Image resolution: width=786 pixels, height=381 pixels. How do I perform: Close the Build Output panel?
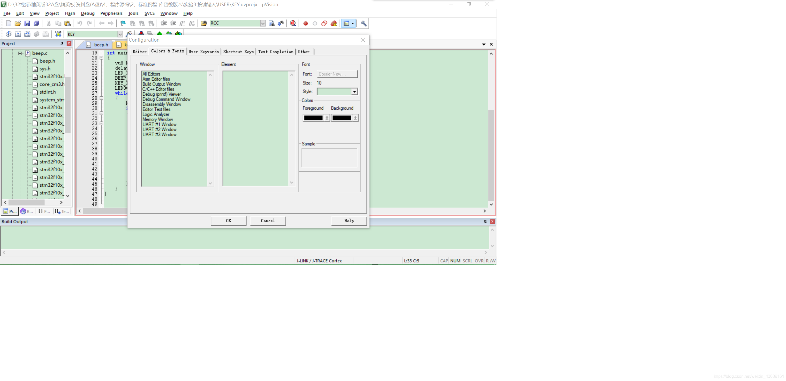tap(492, 222)
